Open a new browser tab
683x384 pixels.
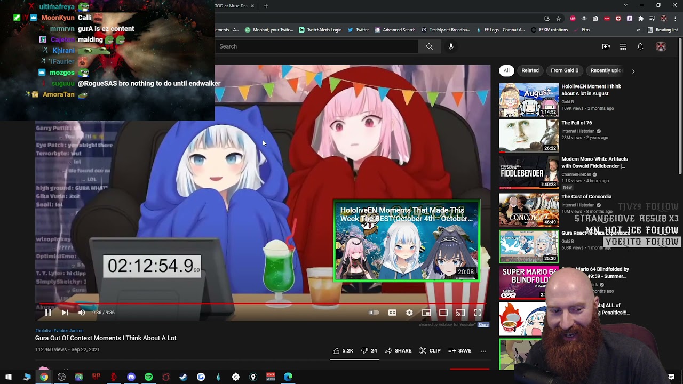pyautogui.click(x=266, y=6)
